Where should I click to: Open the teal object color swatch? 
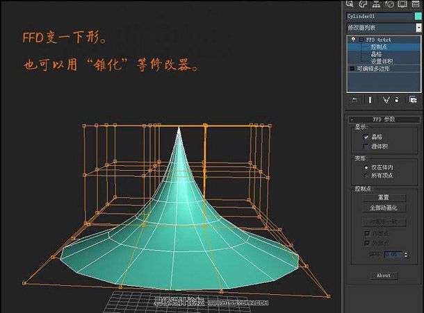tap(418, 16)
